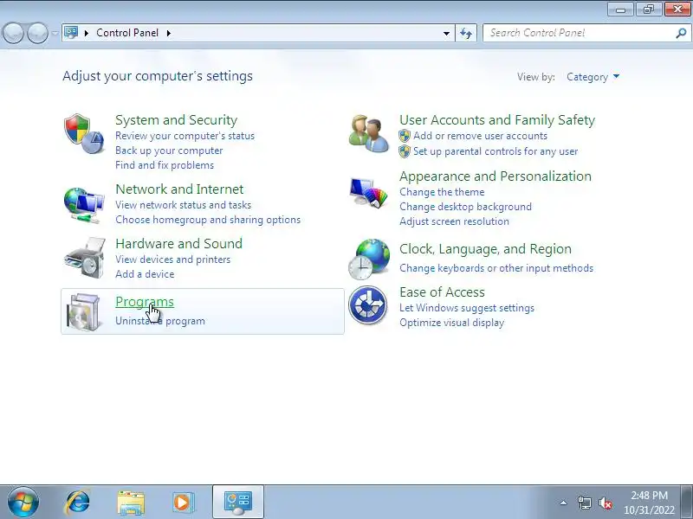The image size is (693, 519).
Task: Open Clock, Language, and Region heading
Action: [x=485, y=249]
